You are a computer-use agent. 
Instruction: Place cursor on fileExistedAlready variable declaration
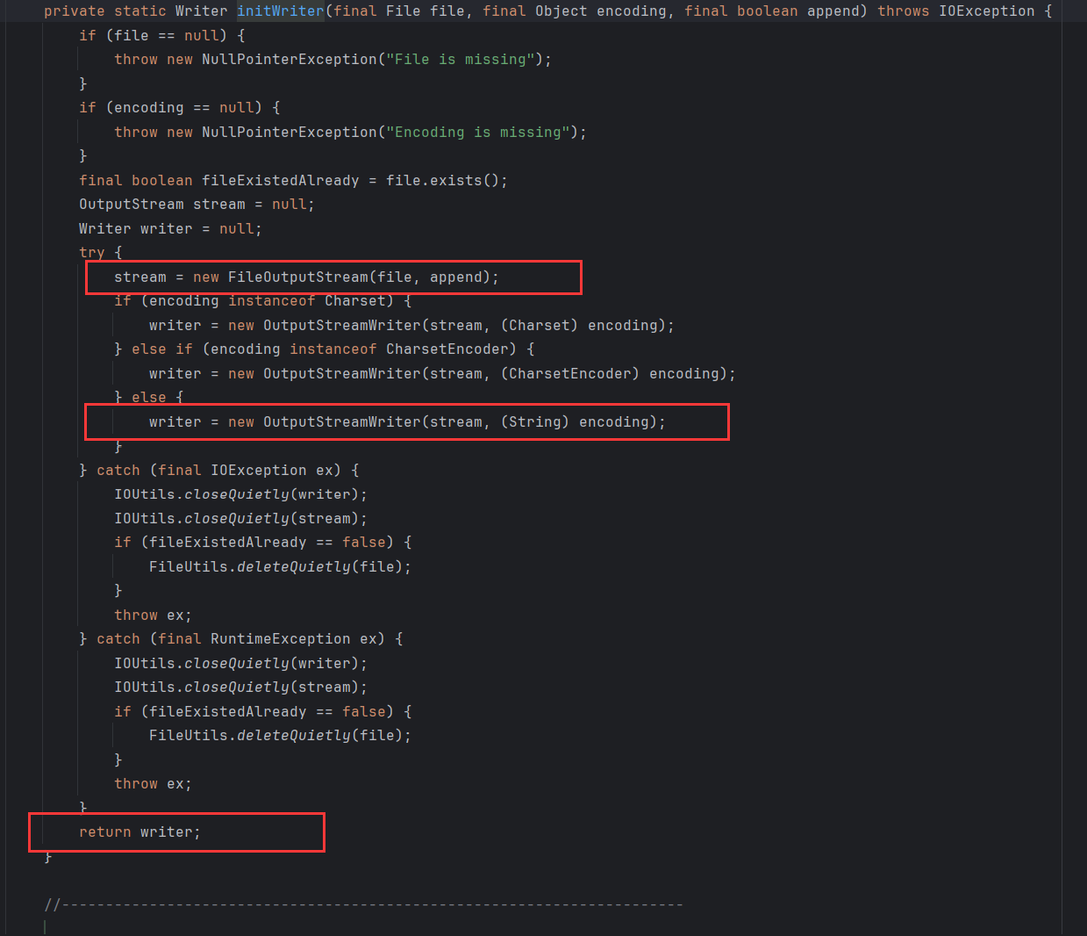pos(280,181)
